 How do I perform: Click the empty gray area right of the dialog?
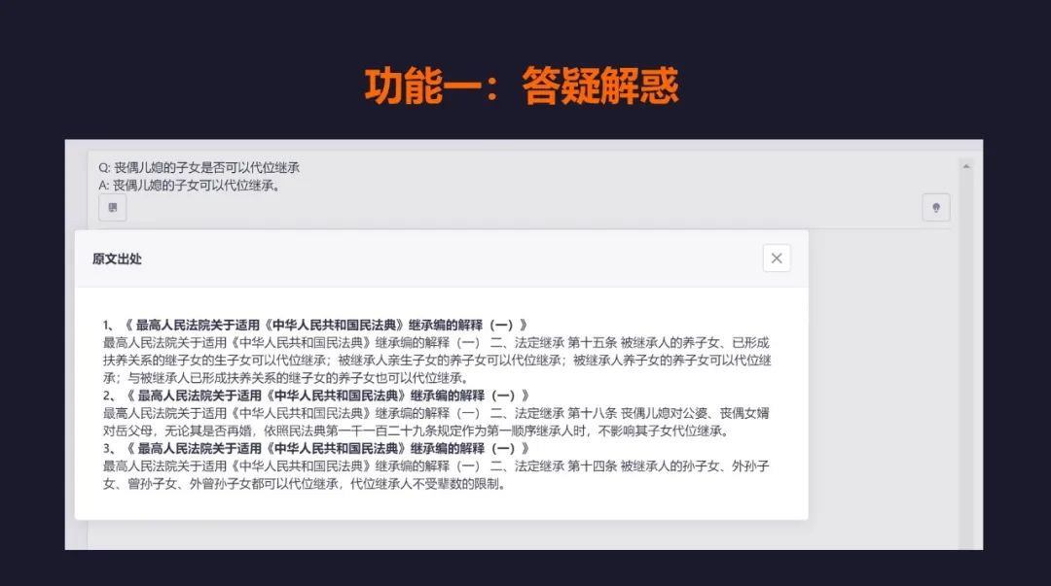884,375
